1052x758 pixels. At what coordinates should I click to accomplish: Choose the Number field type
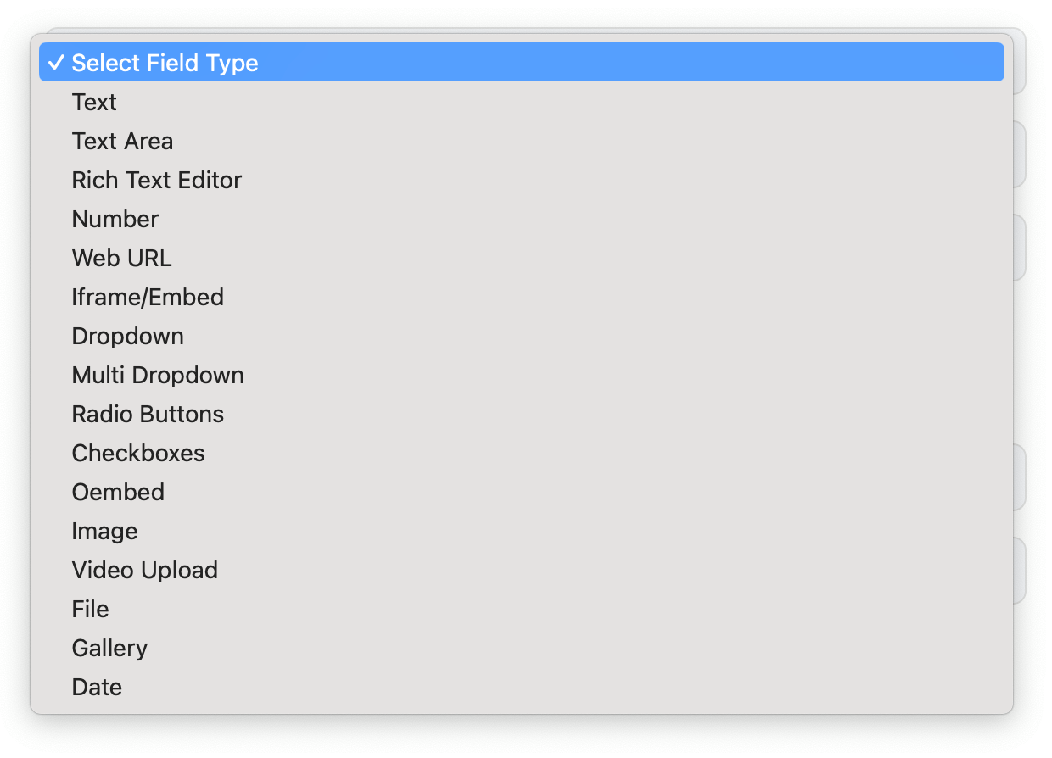(x=115, y=219)
